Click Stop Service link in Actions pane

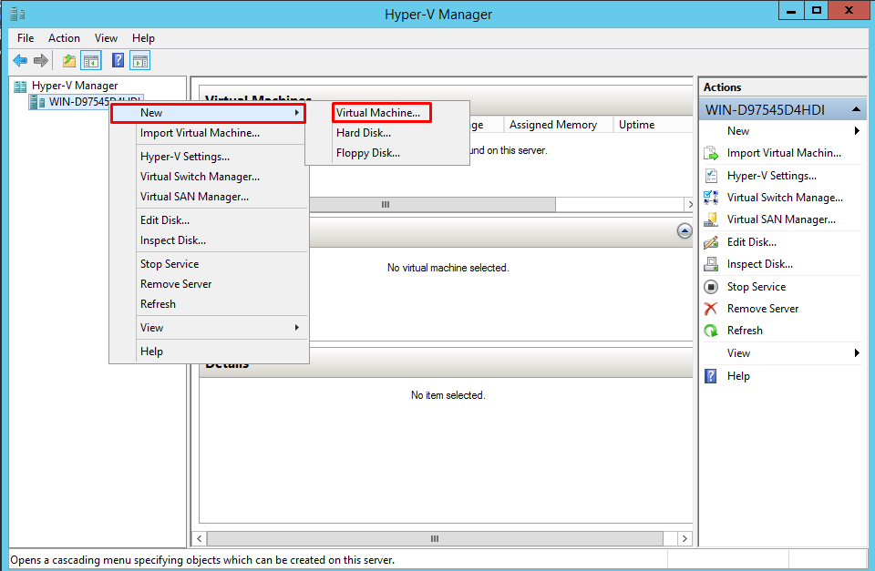point(757,287)
